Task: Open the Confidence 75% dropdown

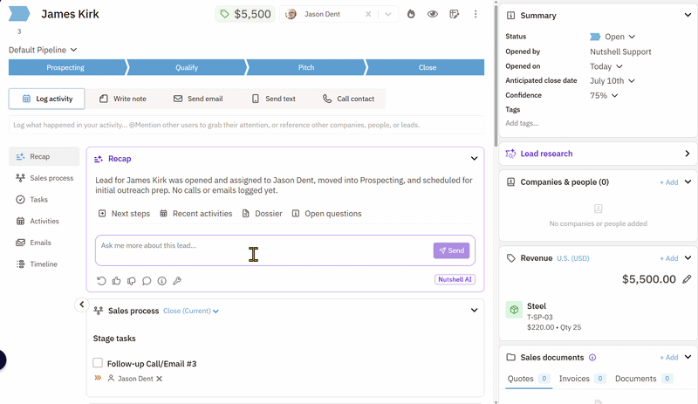Action: tap(604, 96)
